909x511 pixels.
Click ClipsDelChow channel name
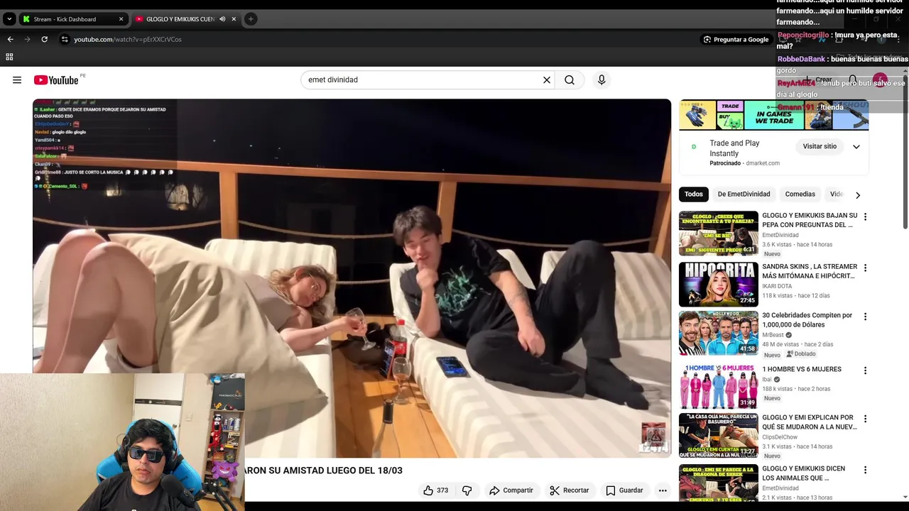pyautogui.click(x=782, y=437)
